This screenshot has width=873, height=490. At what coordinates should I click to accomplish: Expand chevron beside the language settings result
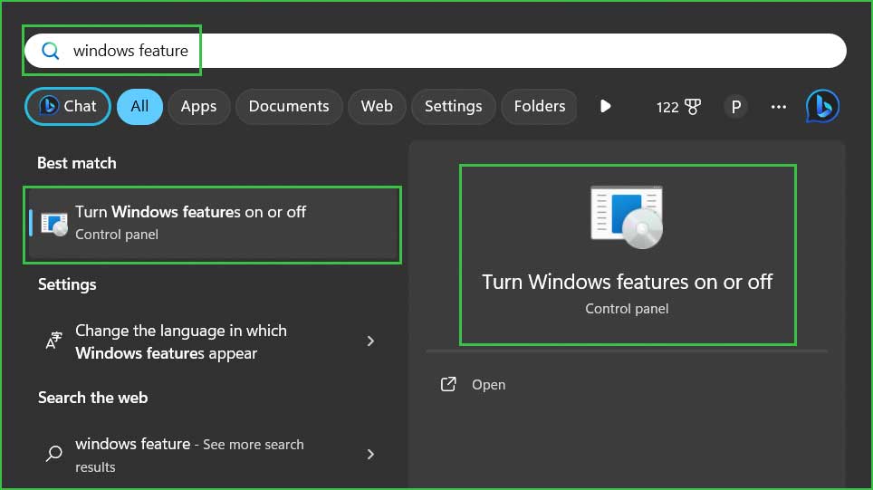pos(370,341)
